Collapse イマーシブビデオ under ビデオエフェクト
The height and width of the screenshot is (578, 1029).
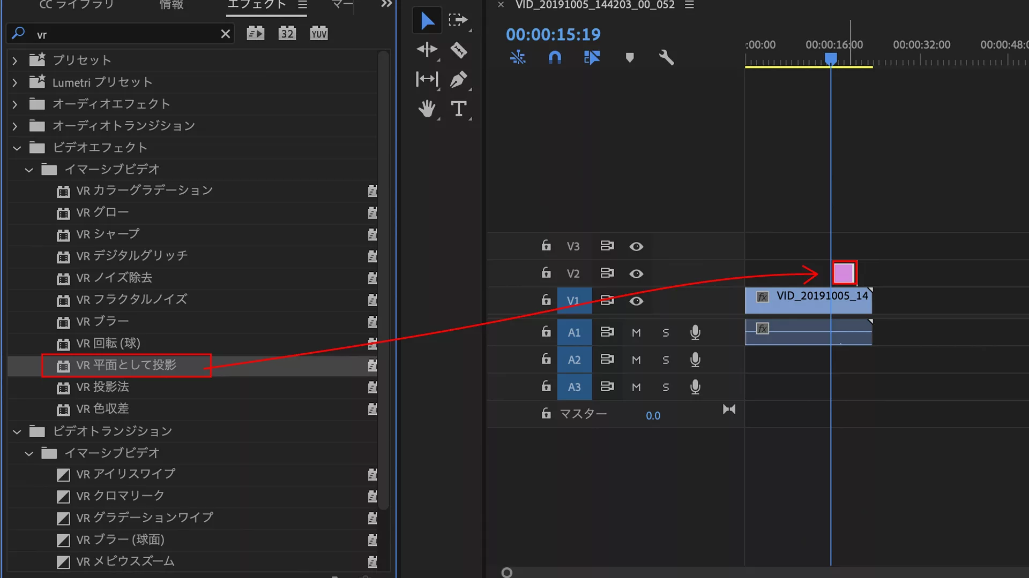(29, 170)
